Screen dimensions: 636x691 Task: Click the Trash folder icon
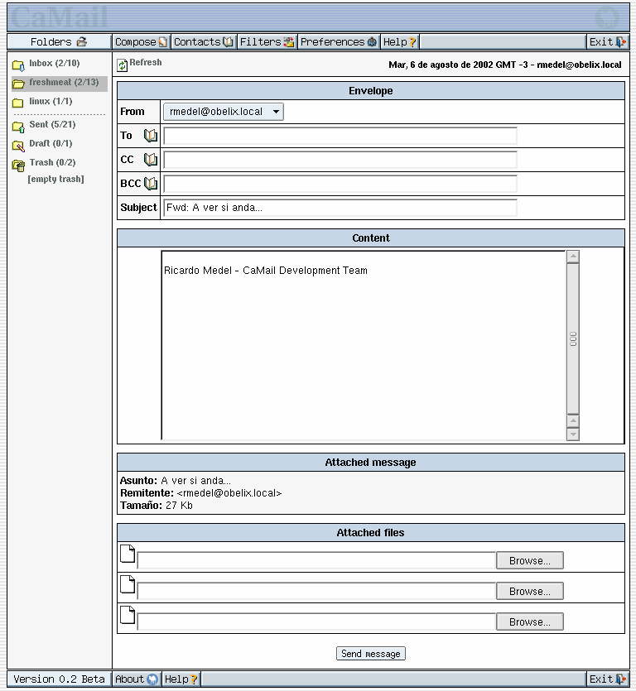(18, 165)
